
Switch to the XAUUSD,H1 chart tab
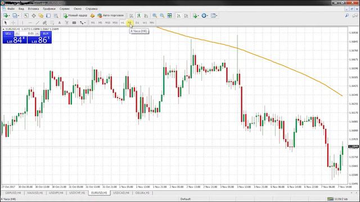point(35,193)
